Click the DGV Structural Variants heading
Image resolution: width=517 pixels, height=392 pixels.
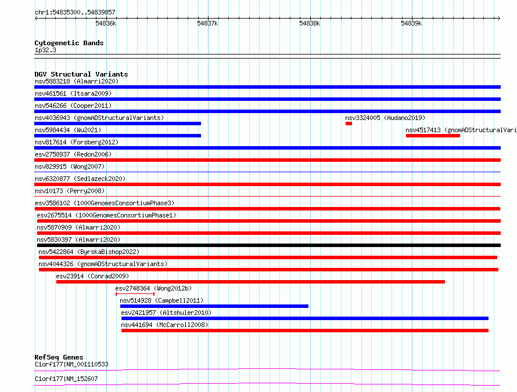tap(81, 74)
